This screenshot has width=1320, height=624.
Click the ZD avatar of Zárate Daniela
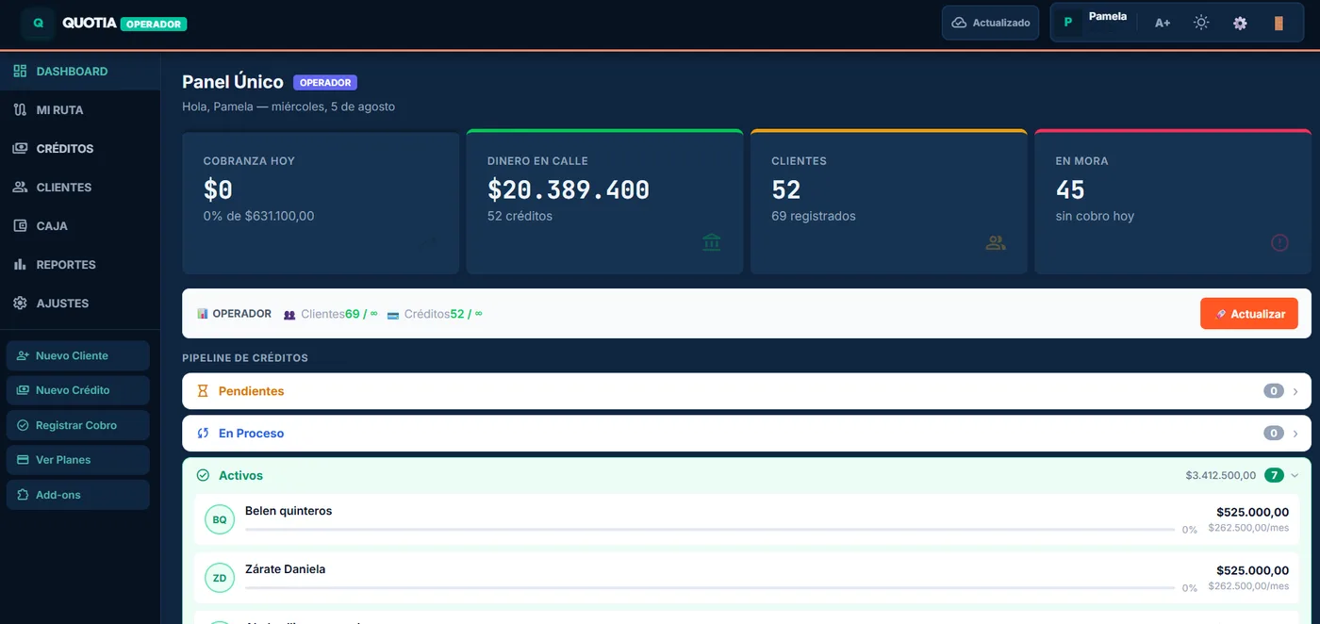220,578
